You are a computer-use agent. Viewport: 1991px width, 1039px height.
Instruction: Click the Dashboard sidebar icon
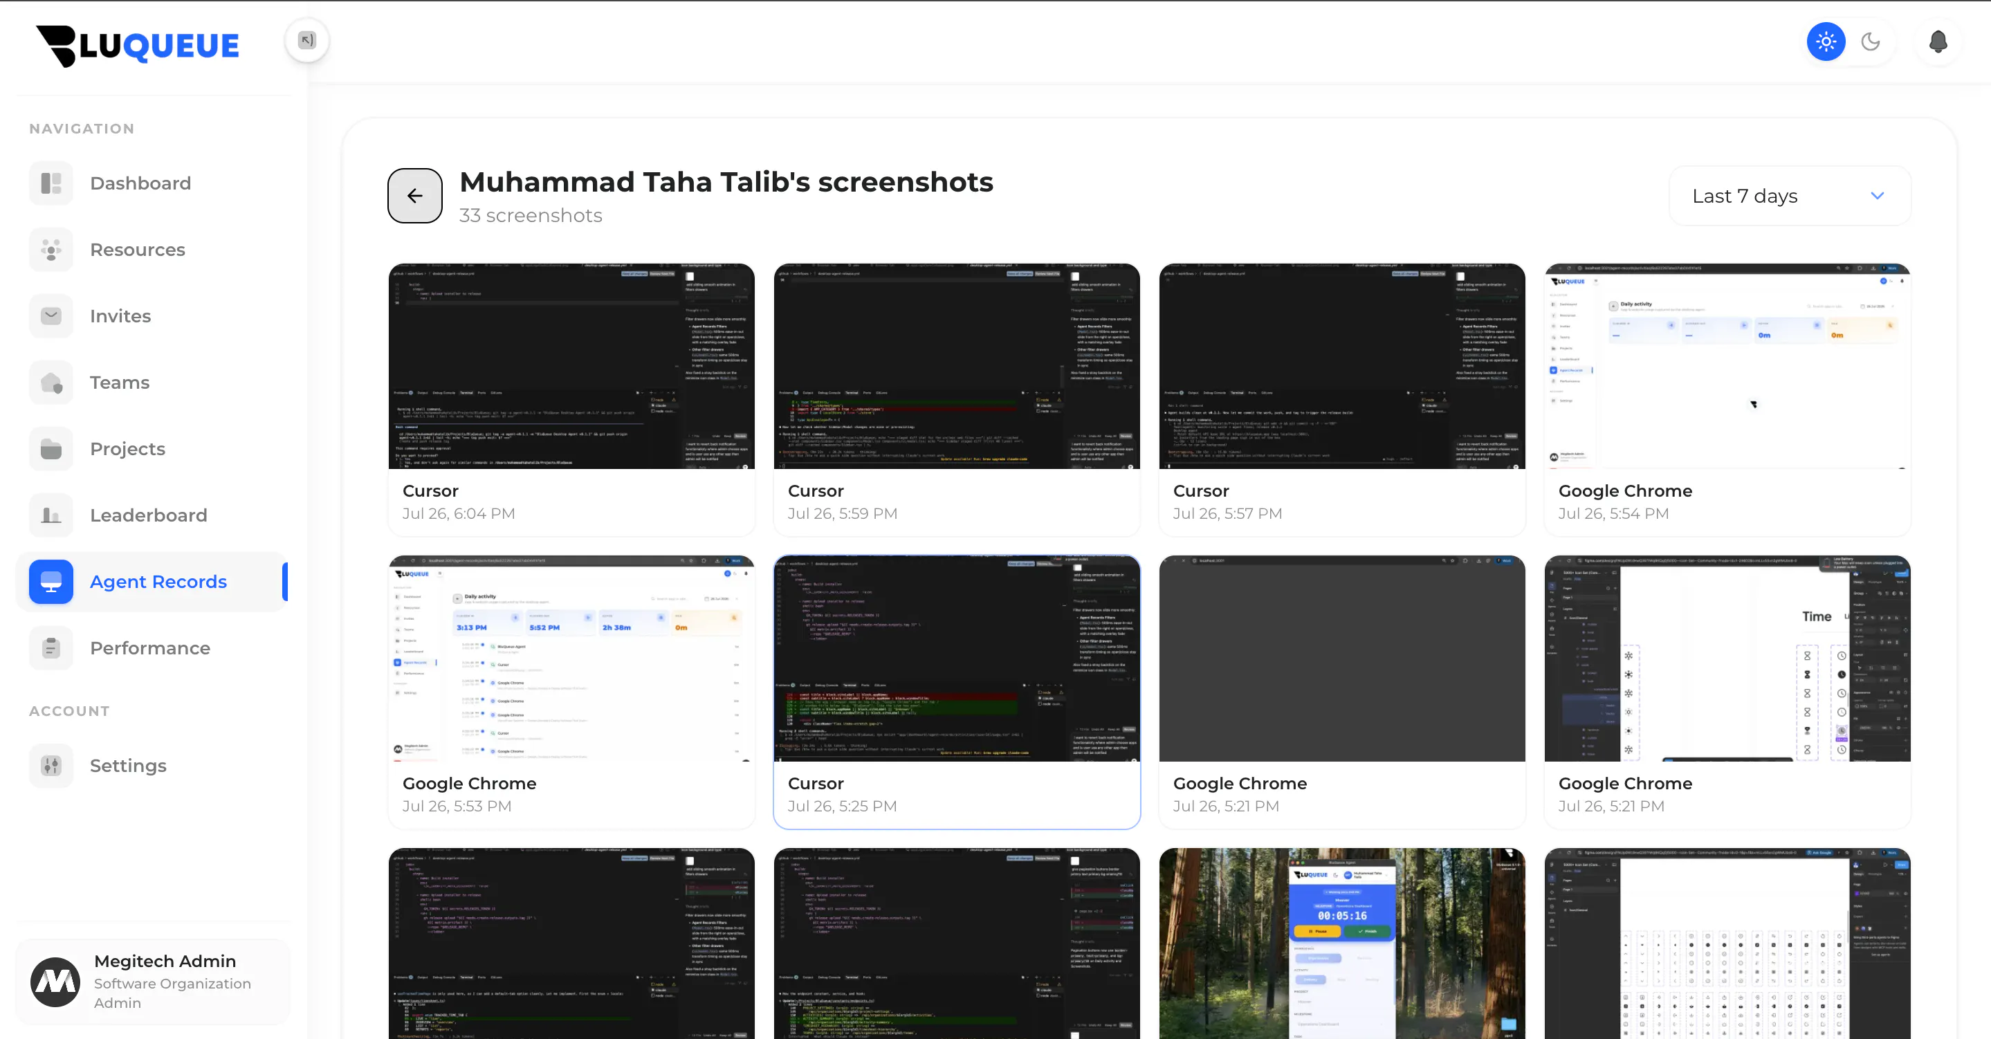pos(51,183)
